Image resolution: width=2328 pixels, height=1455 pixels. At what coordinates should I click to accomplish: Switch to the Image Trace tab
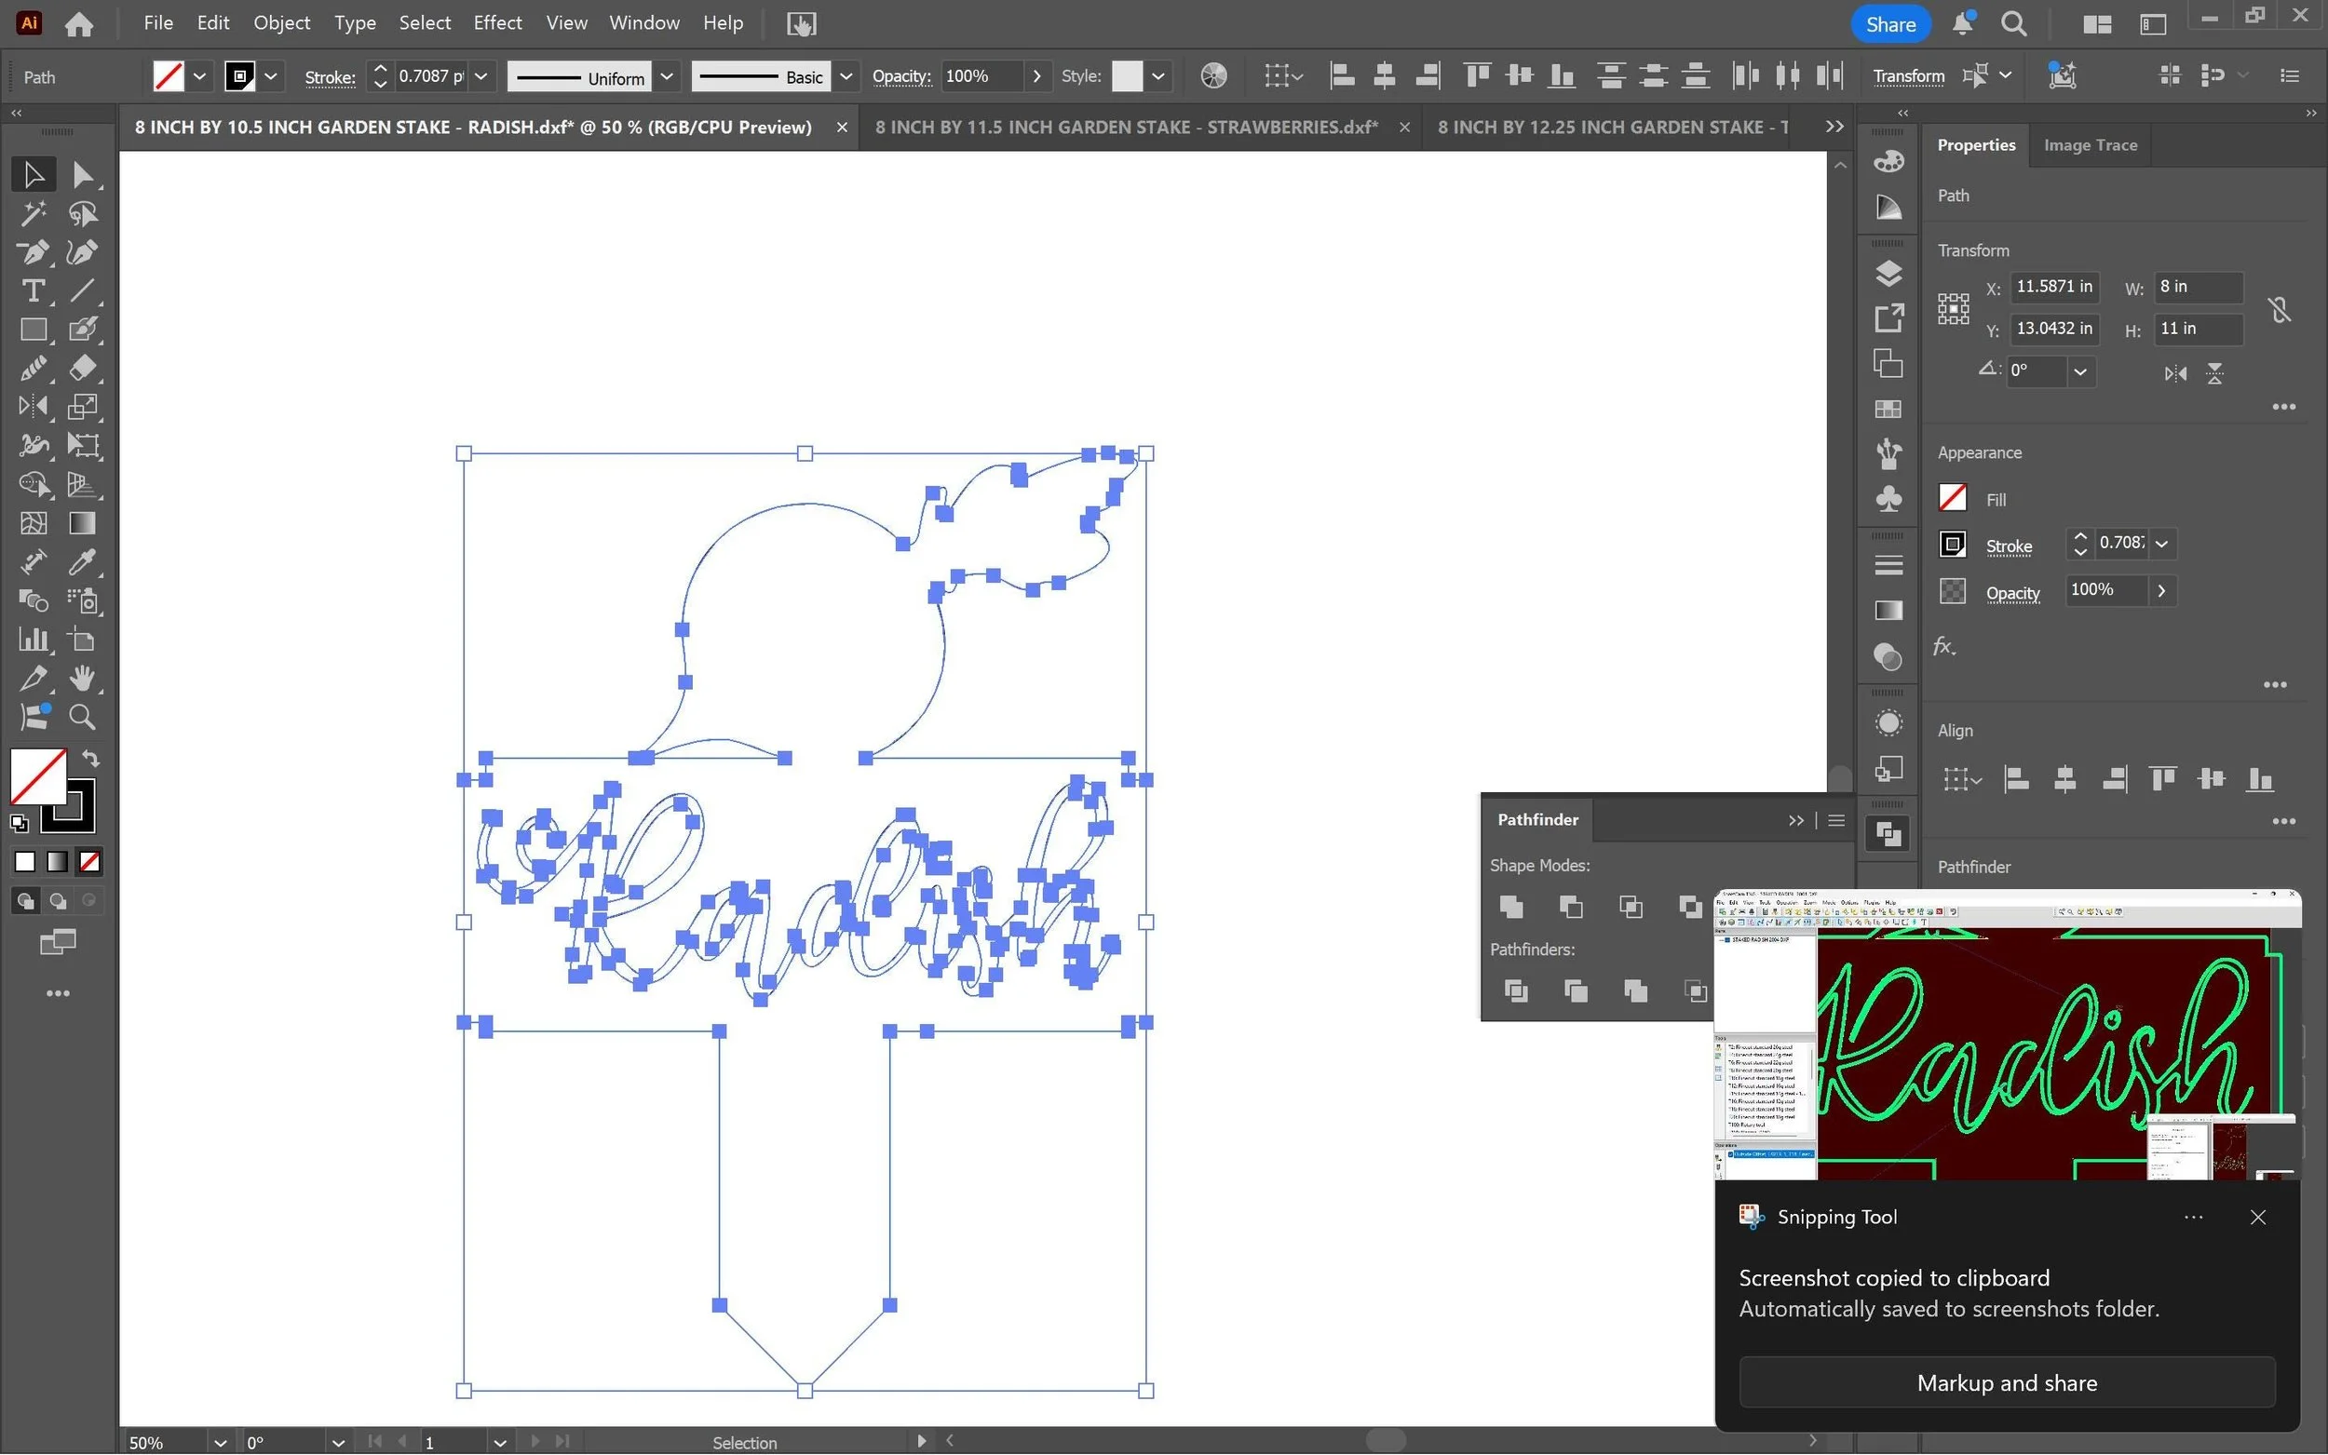click(2090, 145)
